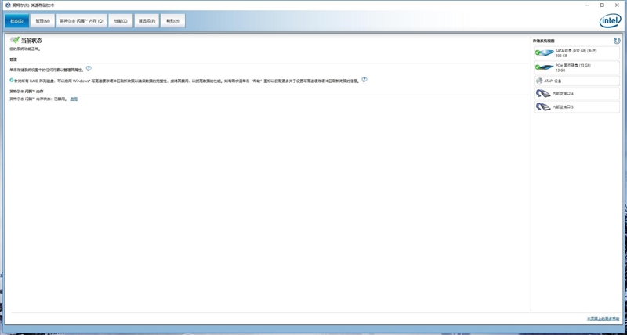The image size is (627, 335).
Task: Click the help question mark beside 管理 description
Action: [89, 69]
